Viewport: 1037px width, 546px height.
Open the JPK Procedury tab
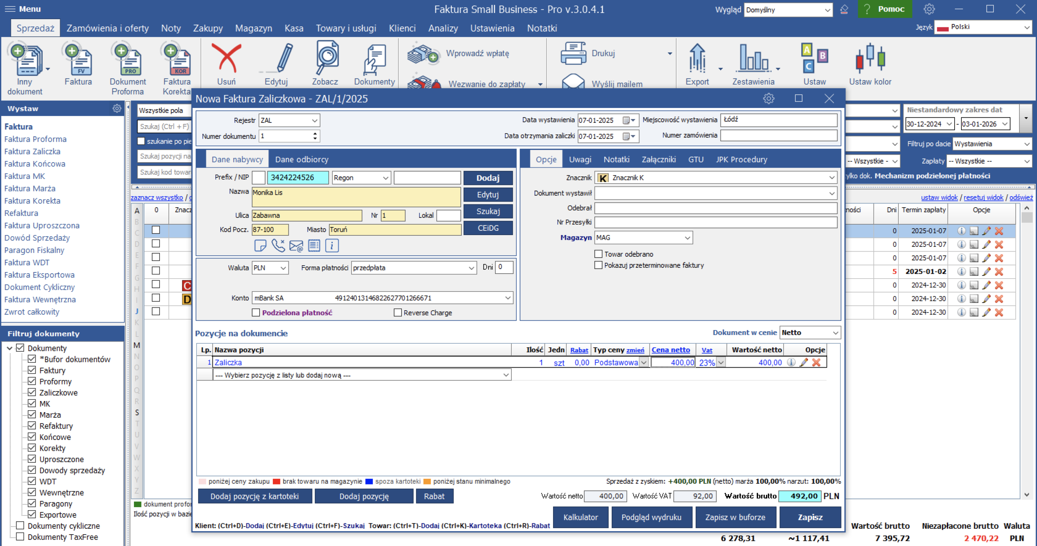point(741,159)
